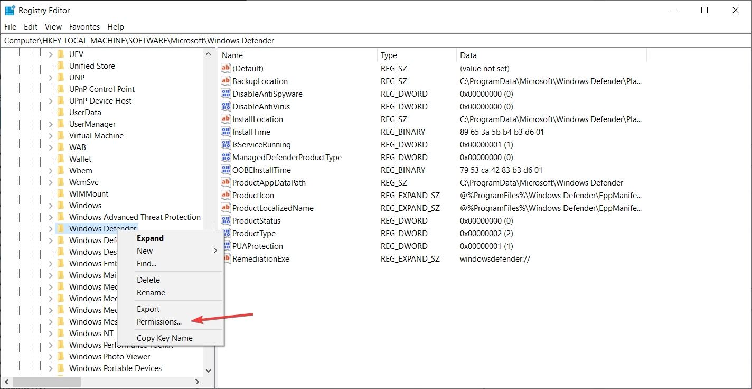
Task: Select the PUAProtection value name
Action: coord(258,246)
